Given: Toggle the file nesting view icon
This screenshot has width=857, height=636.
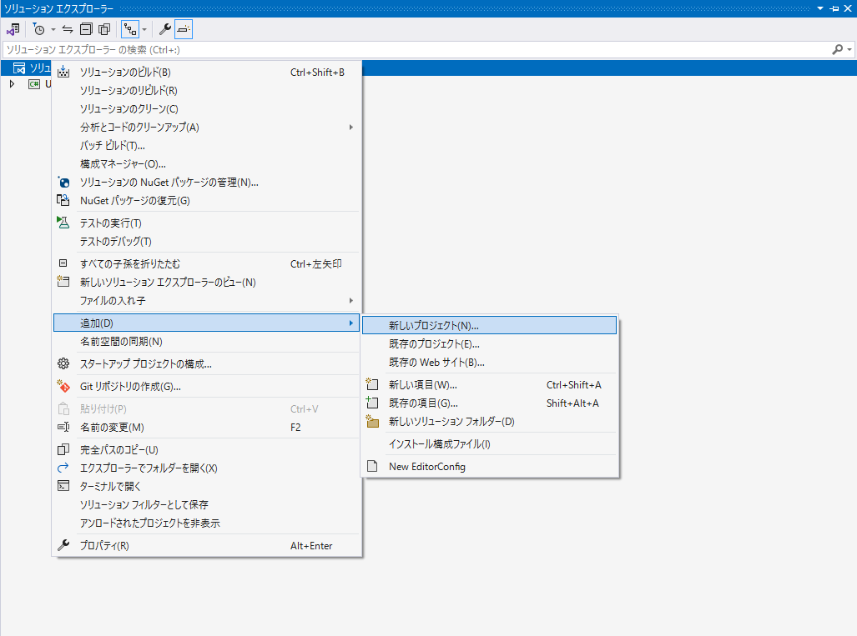Looking at the screenshot, I should (x=130, y=29).
